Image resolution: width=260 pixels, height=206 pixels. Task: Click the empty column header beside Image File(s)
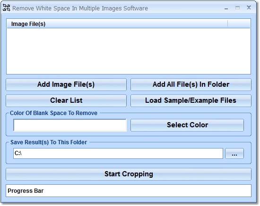(239, 24)
